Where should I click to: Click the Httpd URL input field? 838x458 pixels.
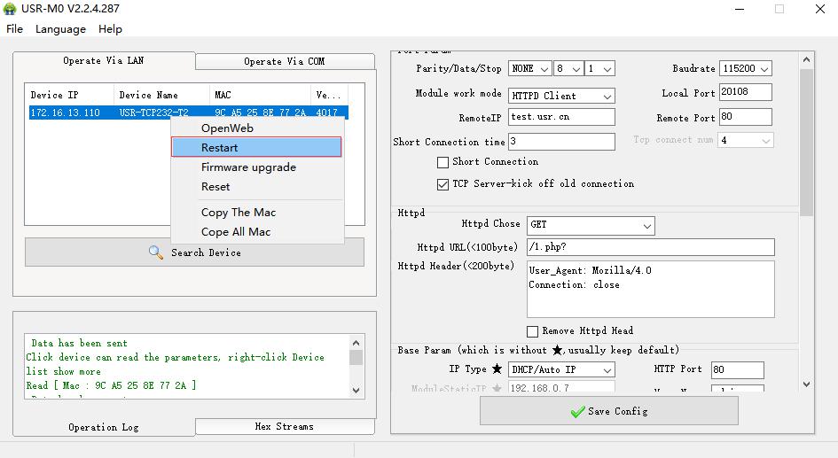coord(650,247)
